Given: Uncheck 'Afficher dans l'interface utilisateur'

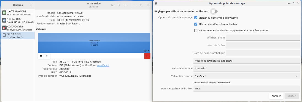Looking at the screenshot, I should coord(196,24).
